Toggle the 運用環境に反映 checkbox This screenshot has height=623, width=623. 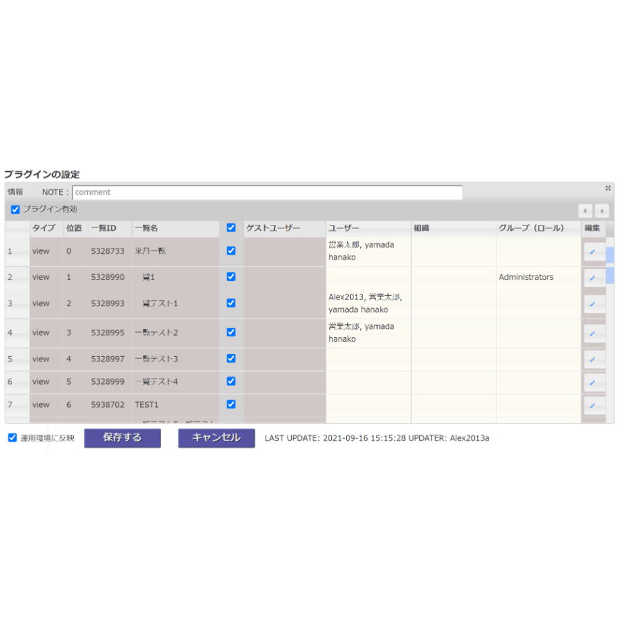pyautogui.click(x=12, y=438)
